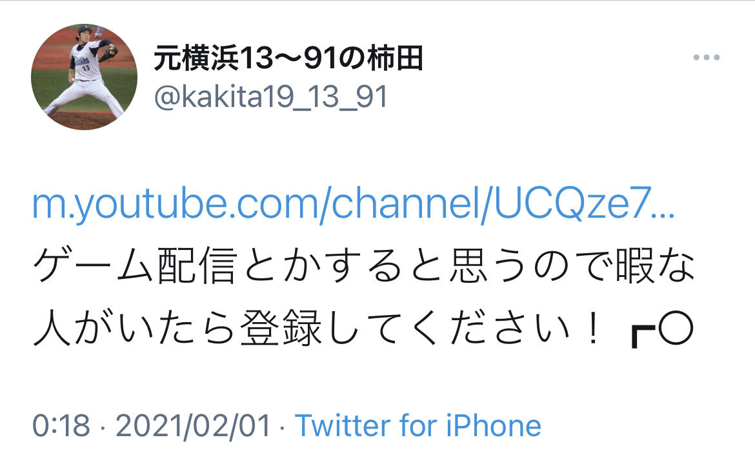Tap the pitcher profile avatar photo
This screenshot has width=755, height=460.
click(x=85, y=77)
